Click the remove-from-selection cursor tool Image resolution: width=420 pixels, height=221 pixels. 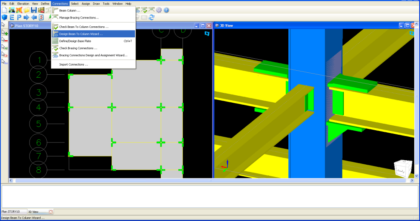(x=5, y=39)
